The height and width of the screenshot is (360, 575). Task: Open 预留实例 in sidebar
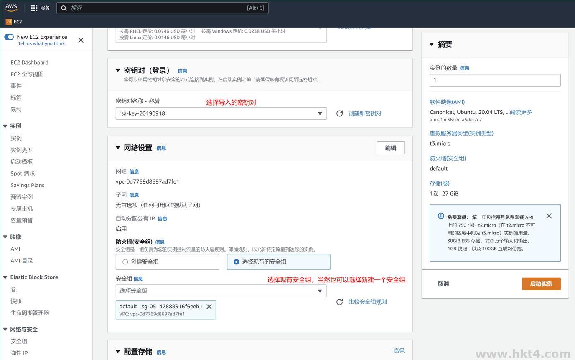21,197
